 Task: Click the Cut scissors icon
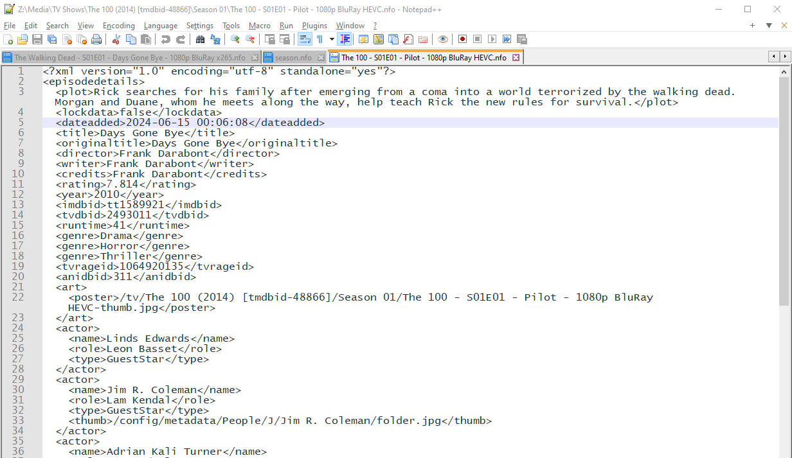click(116, 39)
